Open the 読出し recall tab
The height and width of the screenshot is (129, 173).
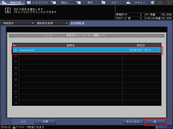tap(62, 2)
